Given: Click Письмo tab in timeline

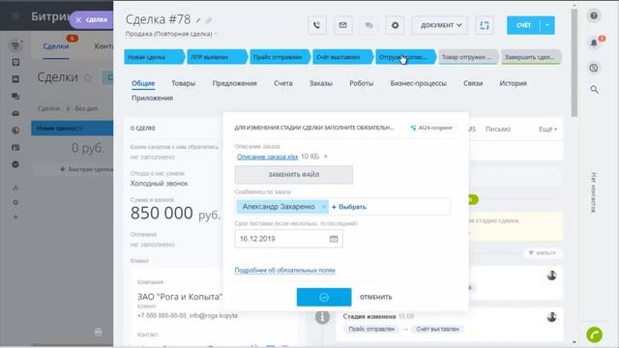Looking at the screenshot, I should click(498, 129).
